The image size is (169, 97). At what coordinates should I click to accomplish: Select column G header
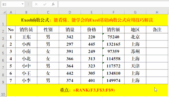(x=135, y=12)
